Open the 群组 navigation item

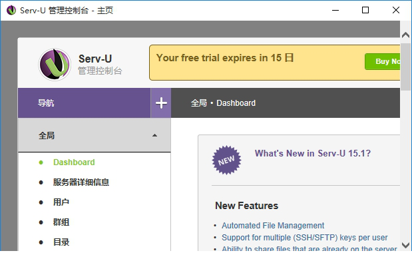61,222
